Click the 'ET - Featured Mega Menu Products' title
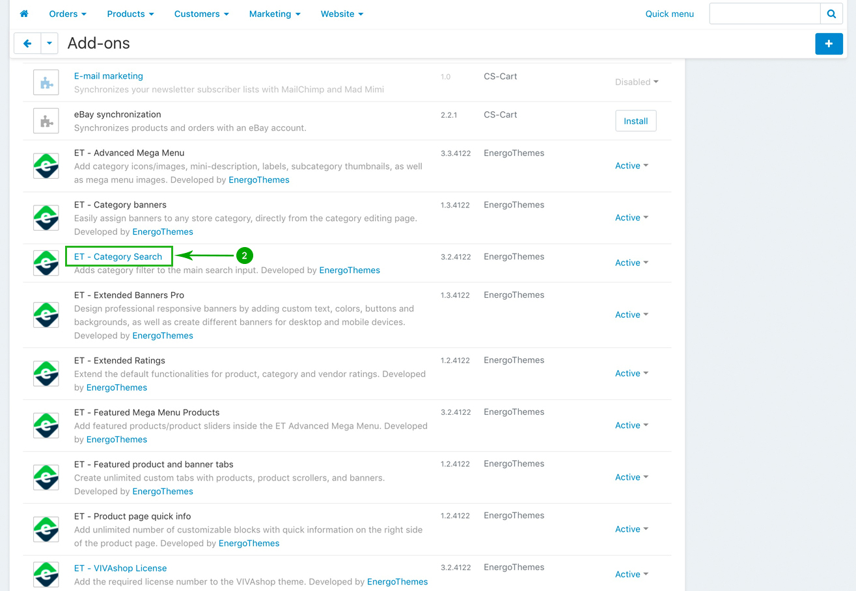Screen dimensions: 856x591 click(x=146, y=413)
